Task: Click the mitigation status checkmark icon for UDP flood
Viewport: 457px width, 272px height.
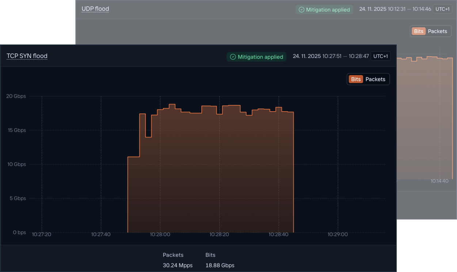Action: click(x=302, y=9)
